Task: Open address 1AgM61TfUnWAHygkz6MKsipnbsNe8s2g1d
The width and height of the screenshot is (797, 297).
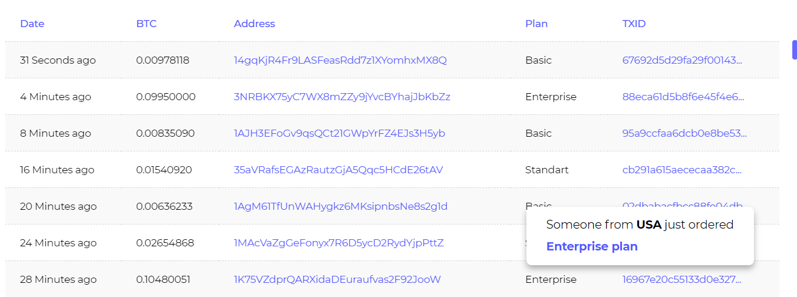Action: click(x=341, y=206)
